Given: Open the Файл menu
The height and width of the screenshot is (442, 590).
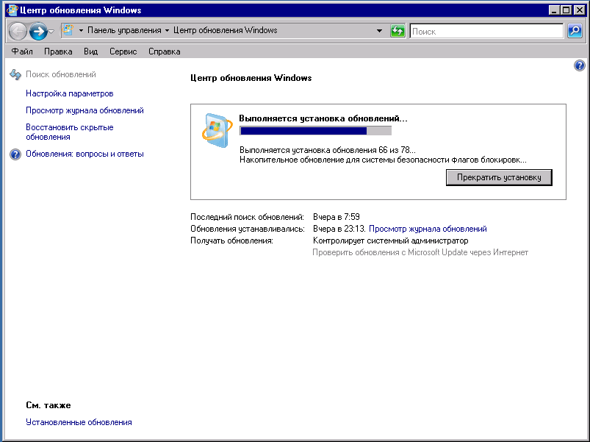Looking at the screenshot, I should coord(22,51).
